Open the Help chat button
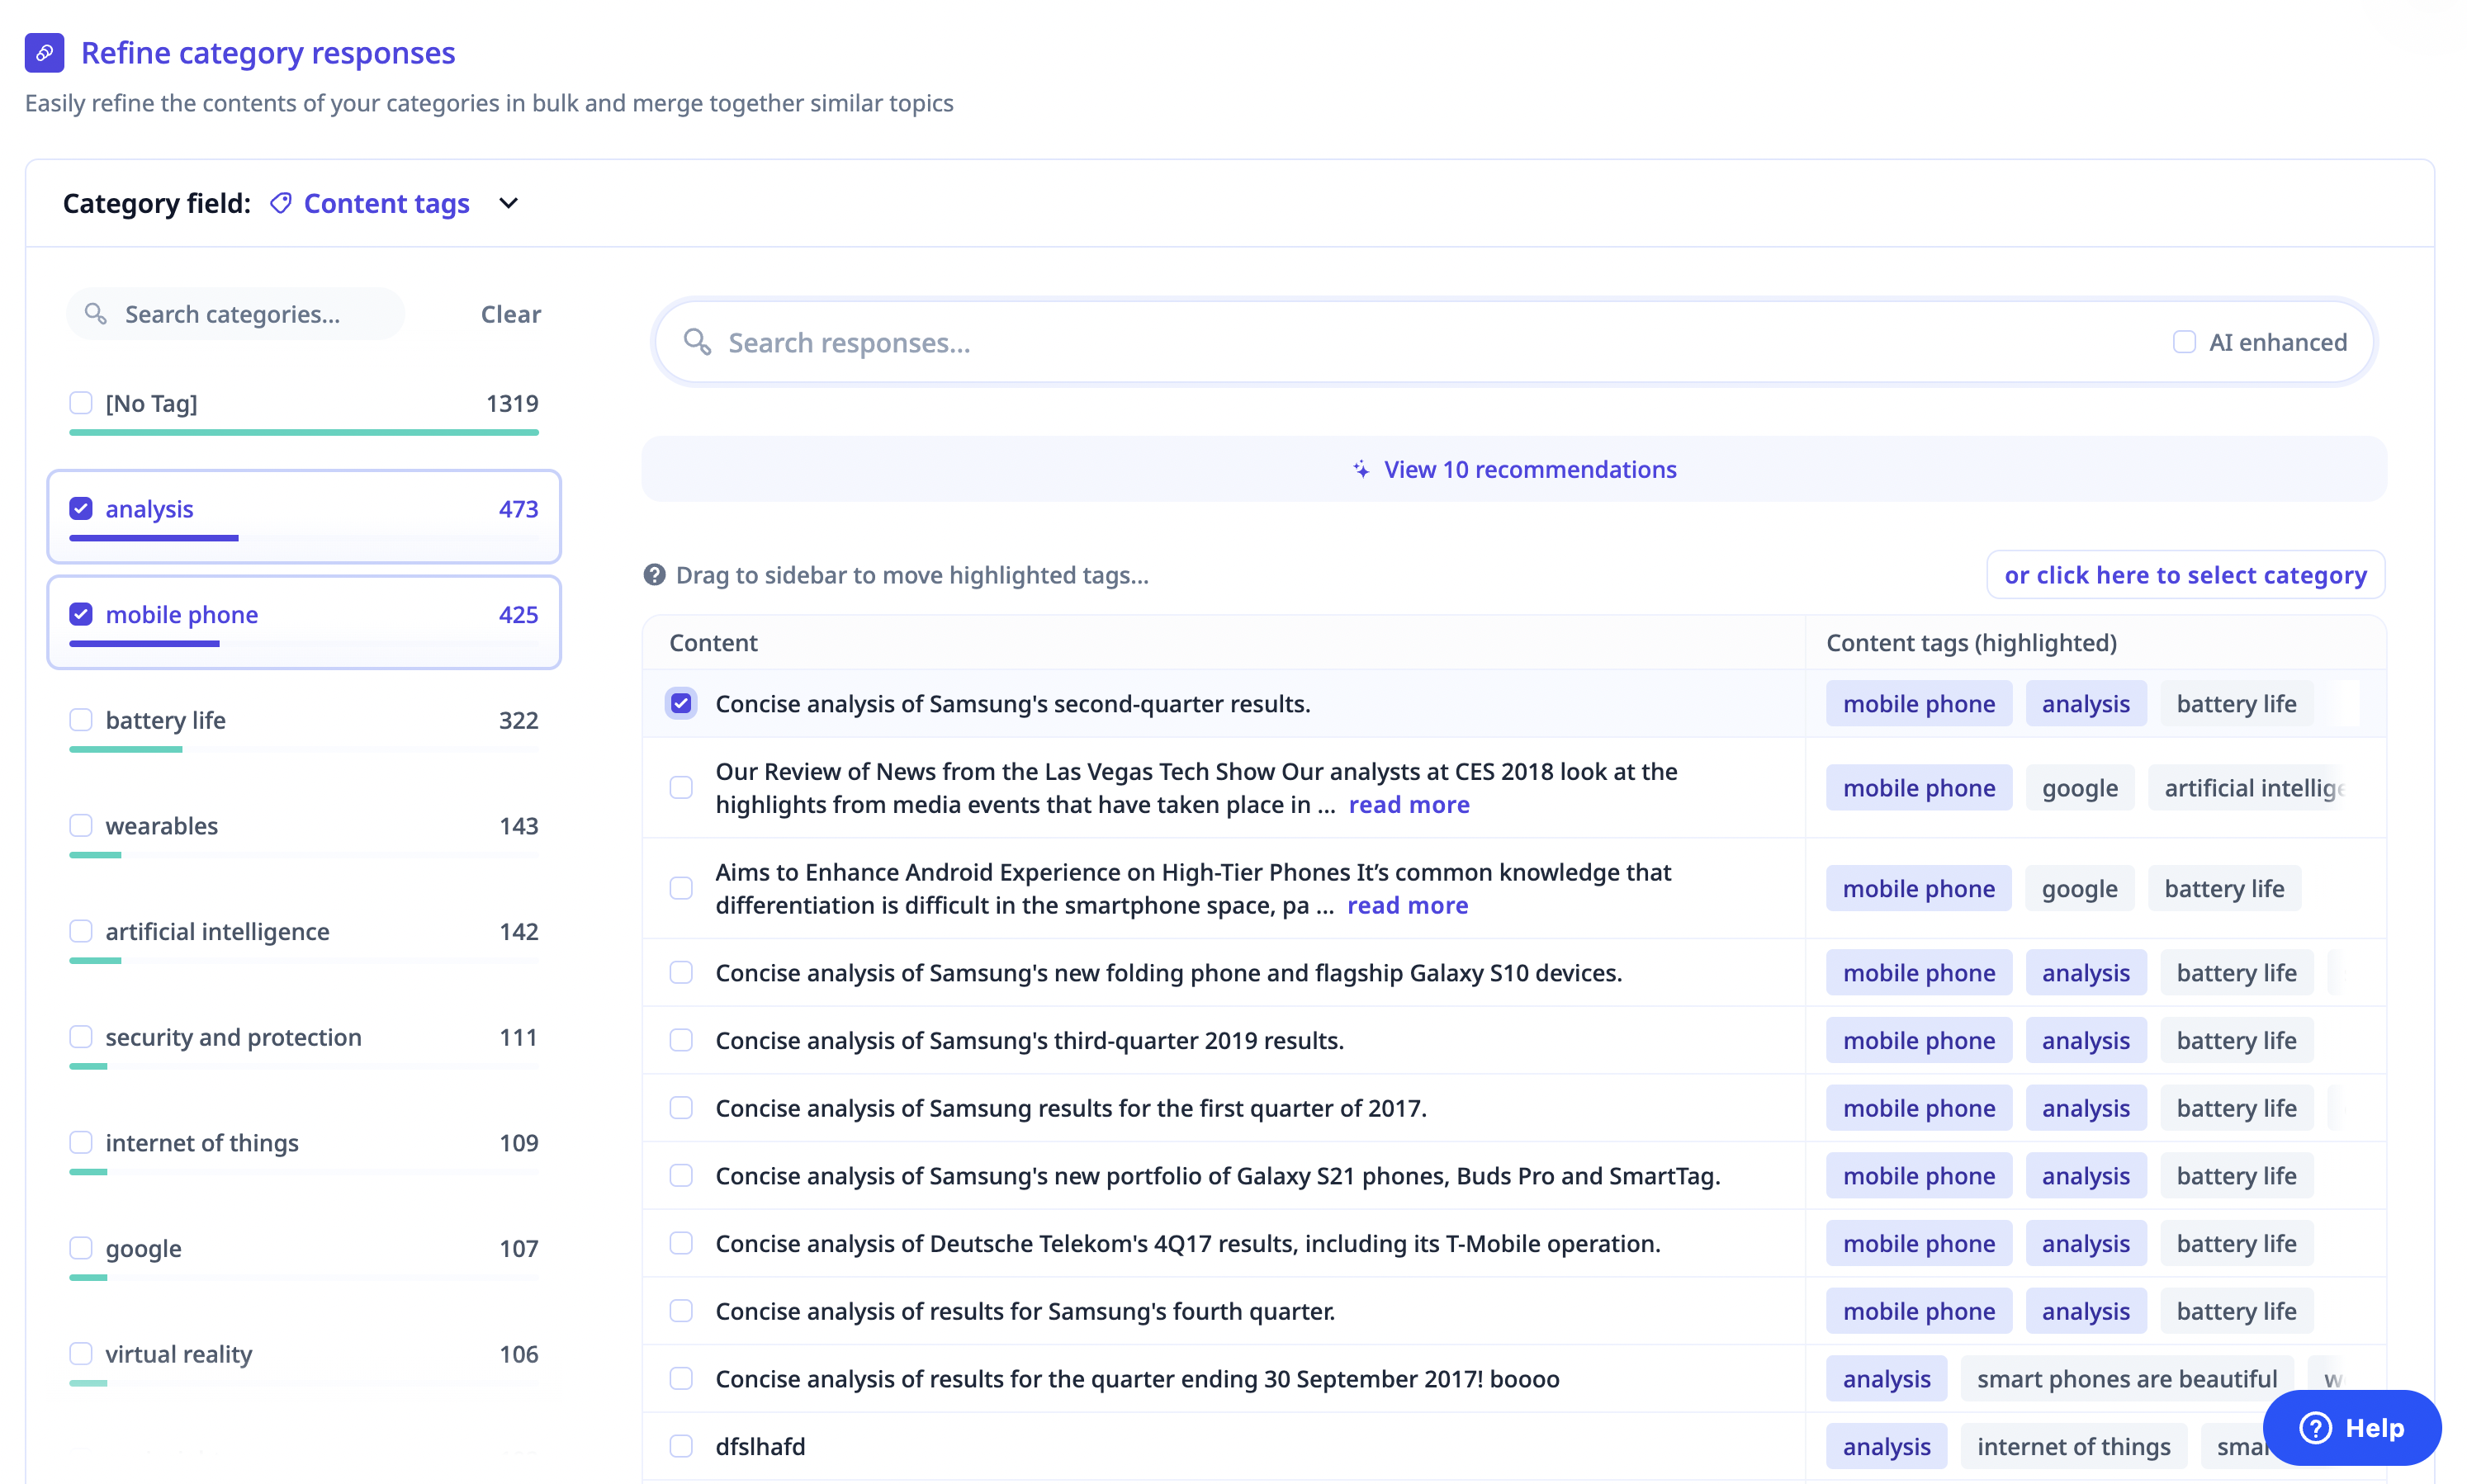The image size is (2467, 1484). pos(2351,1427)
